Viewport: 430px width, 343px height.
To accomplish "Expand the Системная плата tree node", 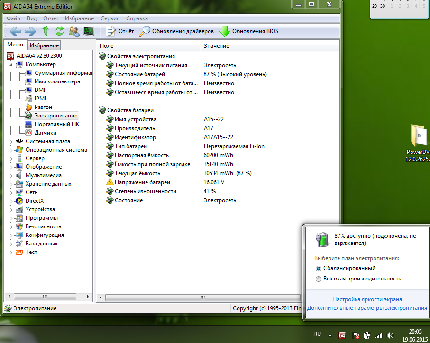I will 11,141.
